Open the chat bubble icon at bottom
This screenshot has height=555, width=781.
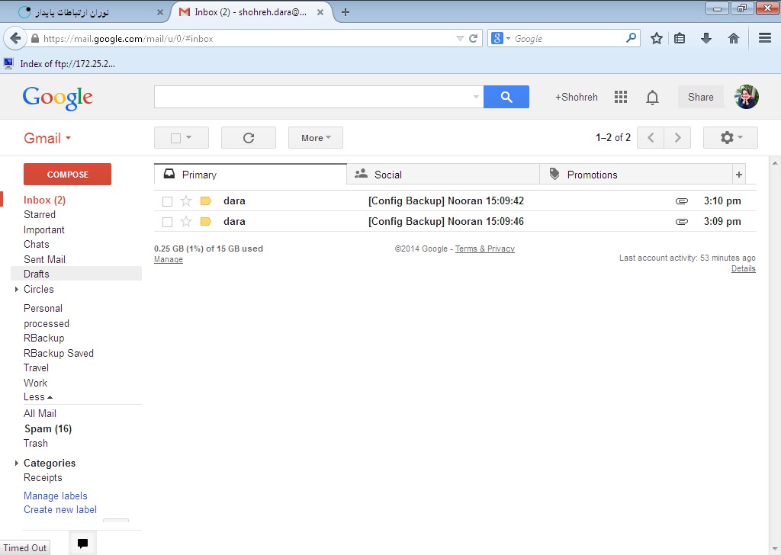[x=82, y=543]
